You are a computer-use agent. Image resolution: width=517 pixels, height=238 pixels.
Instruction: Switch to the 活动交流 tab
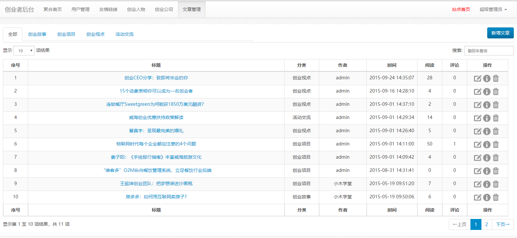[x=124, y=34]
